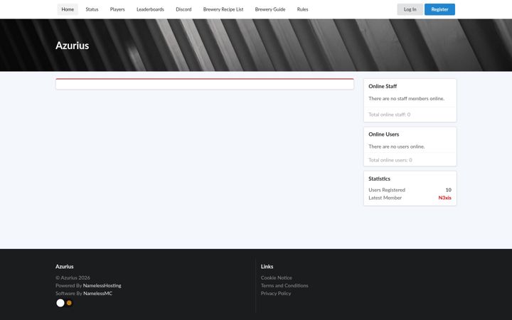Follow the NamelessHosting link
This screenshot has height=320, width=512.
coord(102,286)
